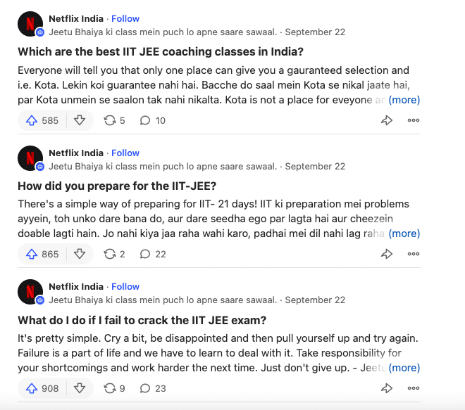465x410 pixels.
Task: Downvote the best coaching classes answer
Action: [x=80, y=120]
